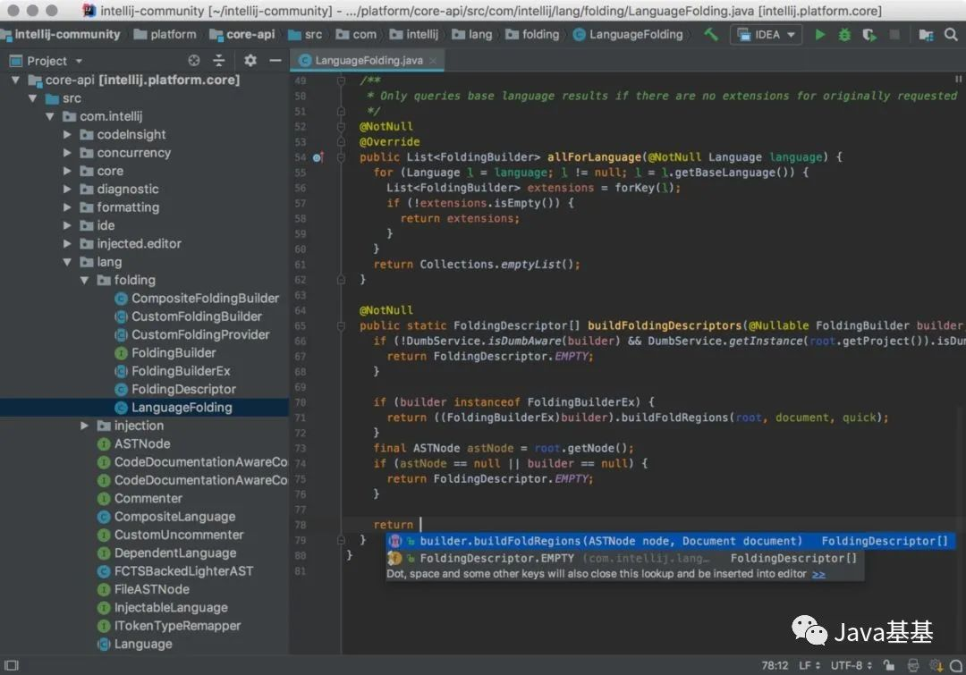966x675 pixels.
Task: Collapse the core-api module node
Action: click(15, 80)
